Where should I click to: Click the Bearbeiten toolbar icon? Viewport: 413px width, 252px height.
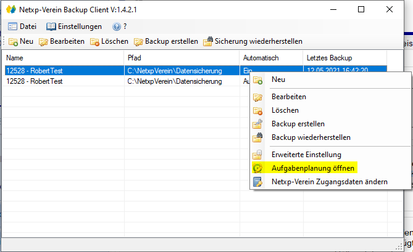[x=43, y=42]
